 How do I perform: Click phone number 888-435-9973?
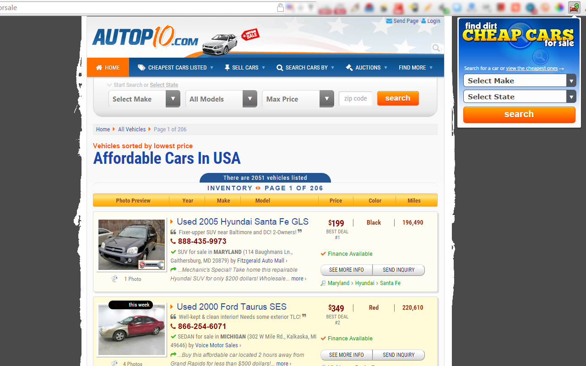click(202, 241)
